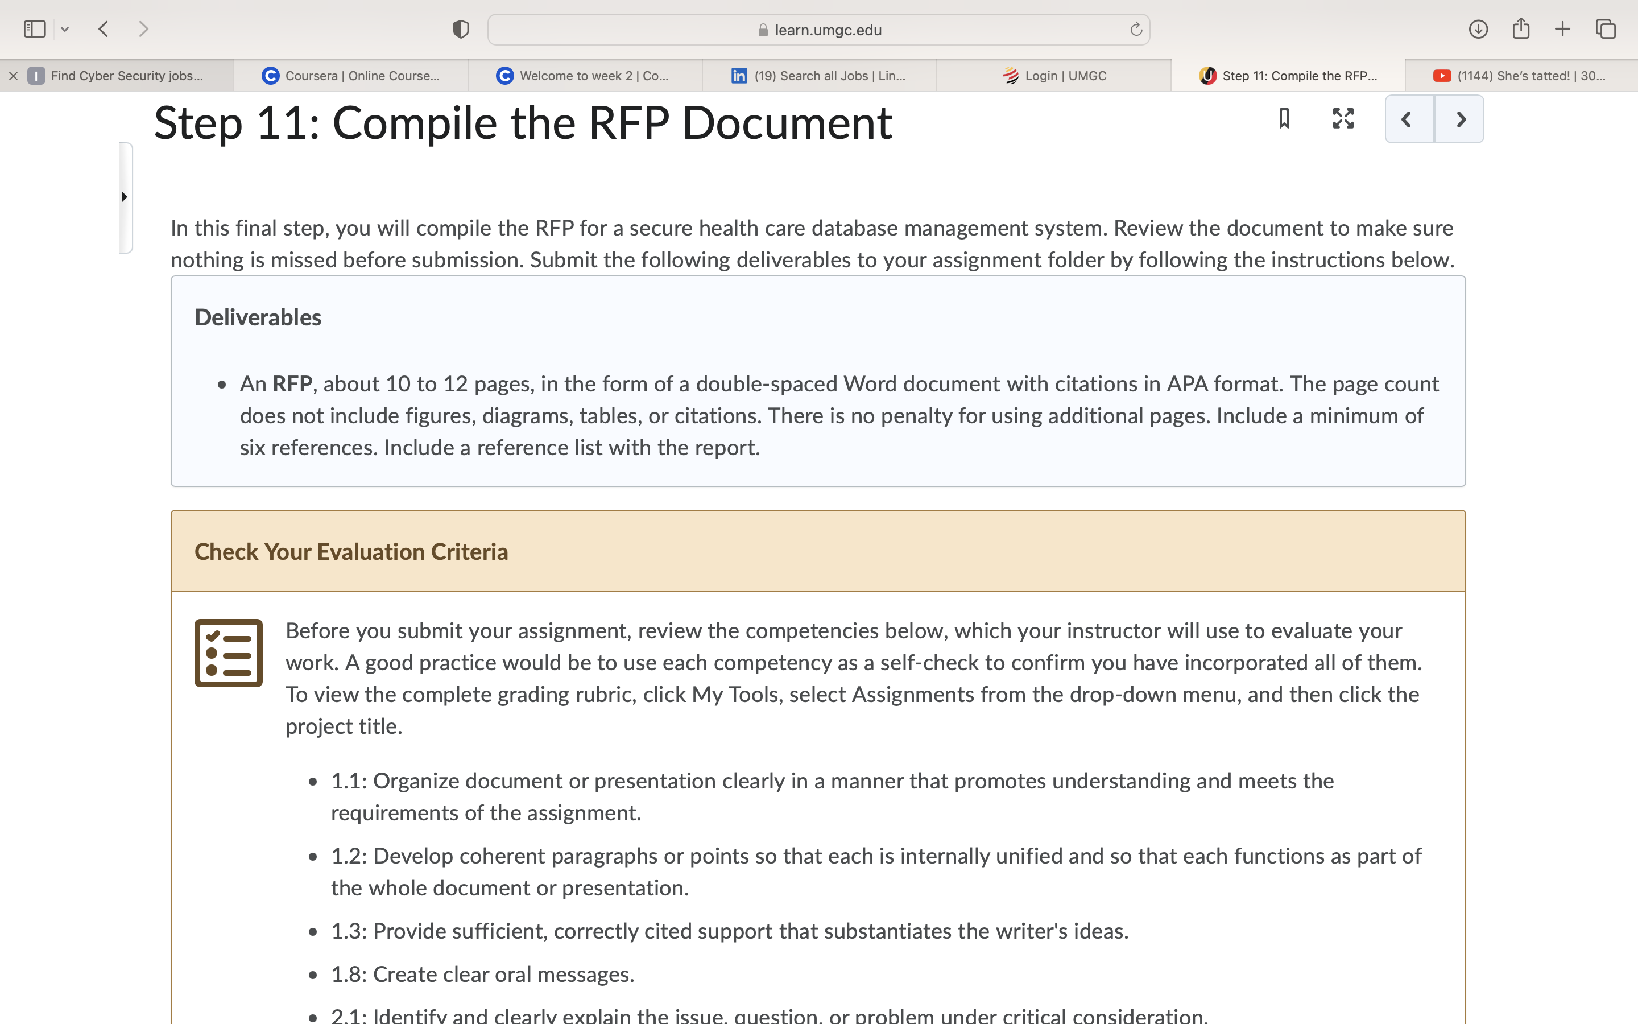Image resolution: width=1638 pixels, height=1024 pixels.
Task: Bookmark this page with the bookmark icon
Action: pos(1284,119)
